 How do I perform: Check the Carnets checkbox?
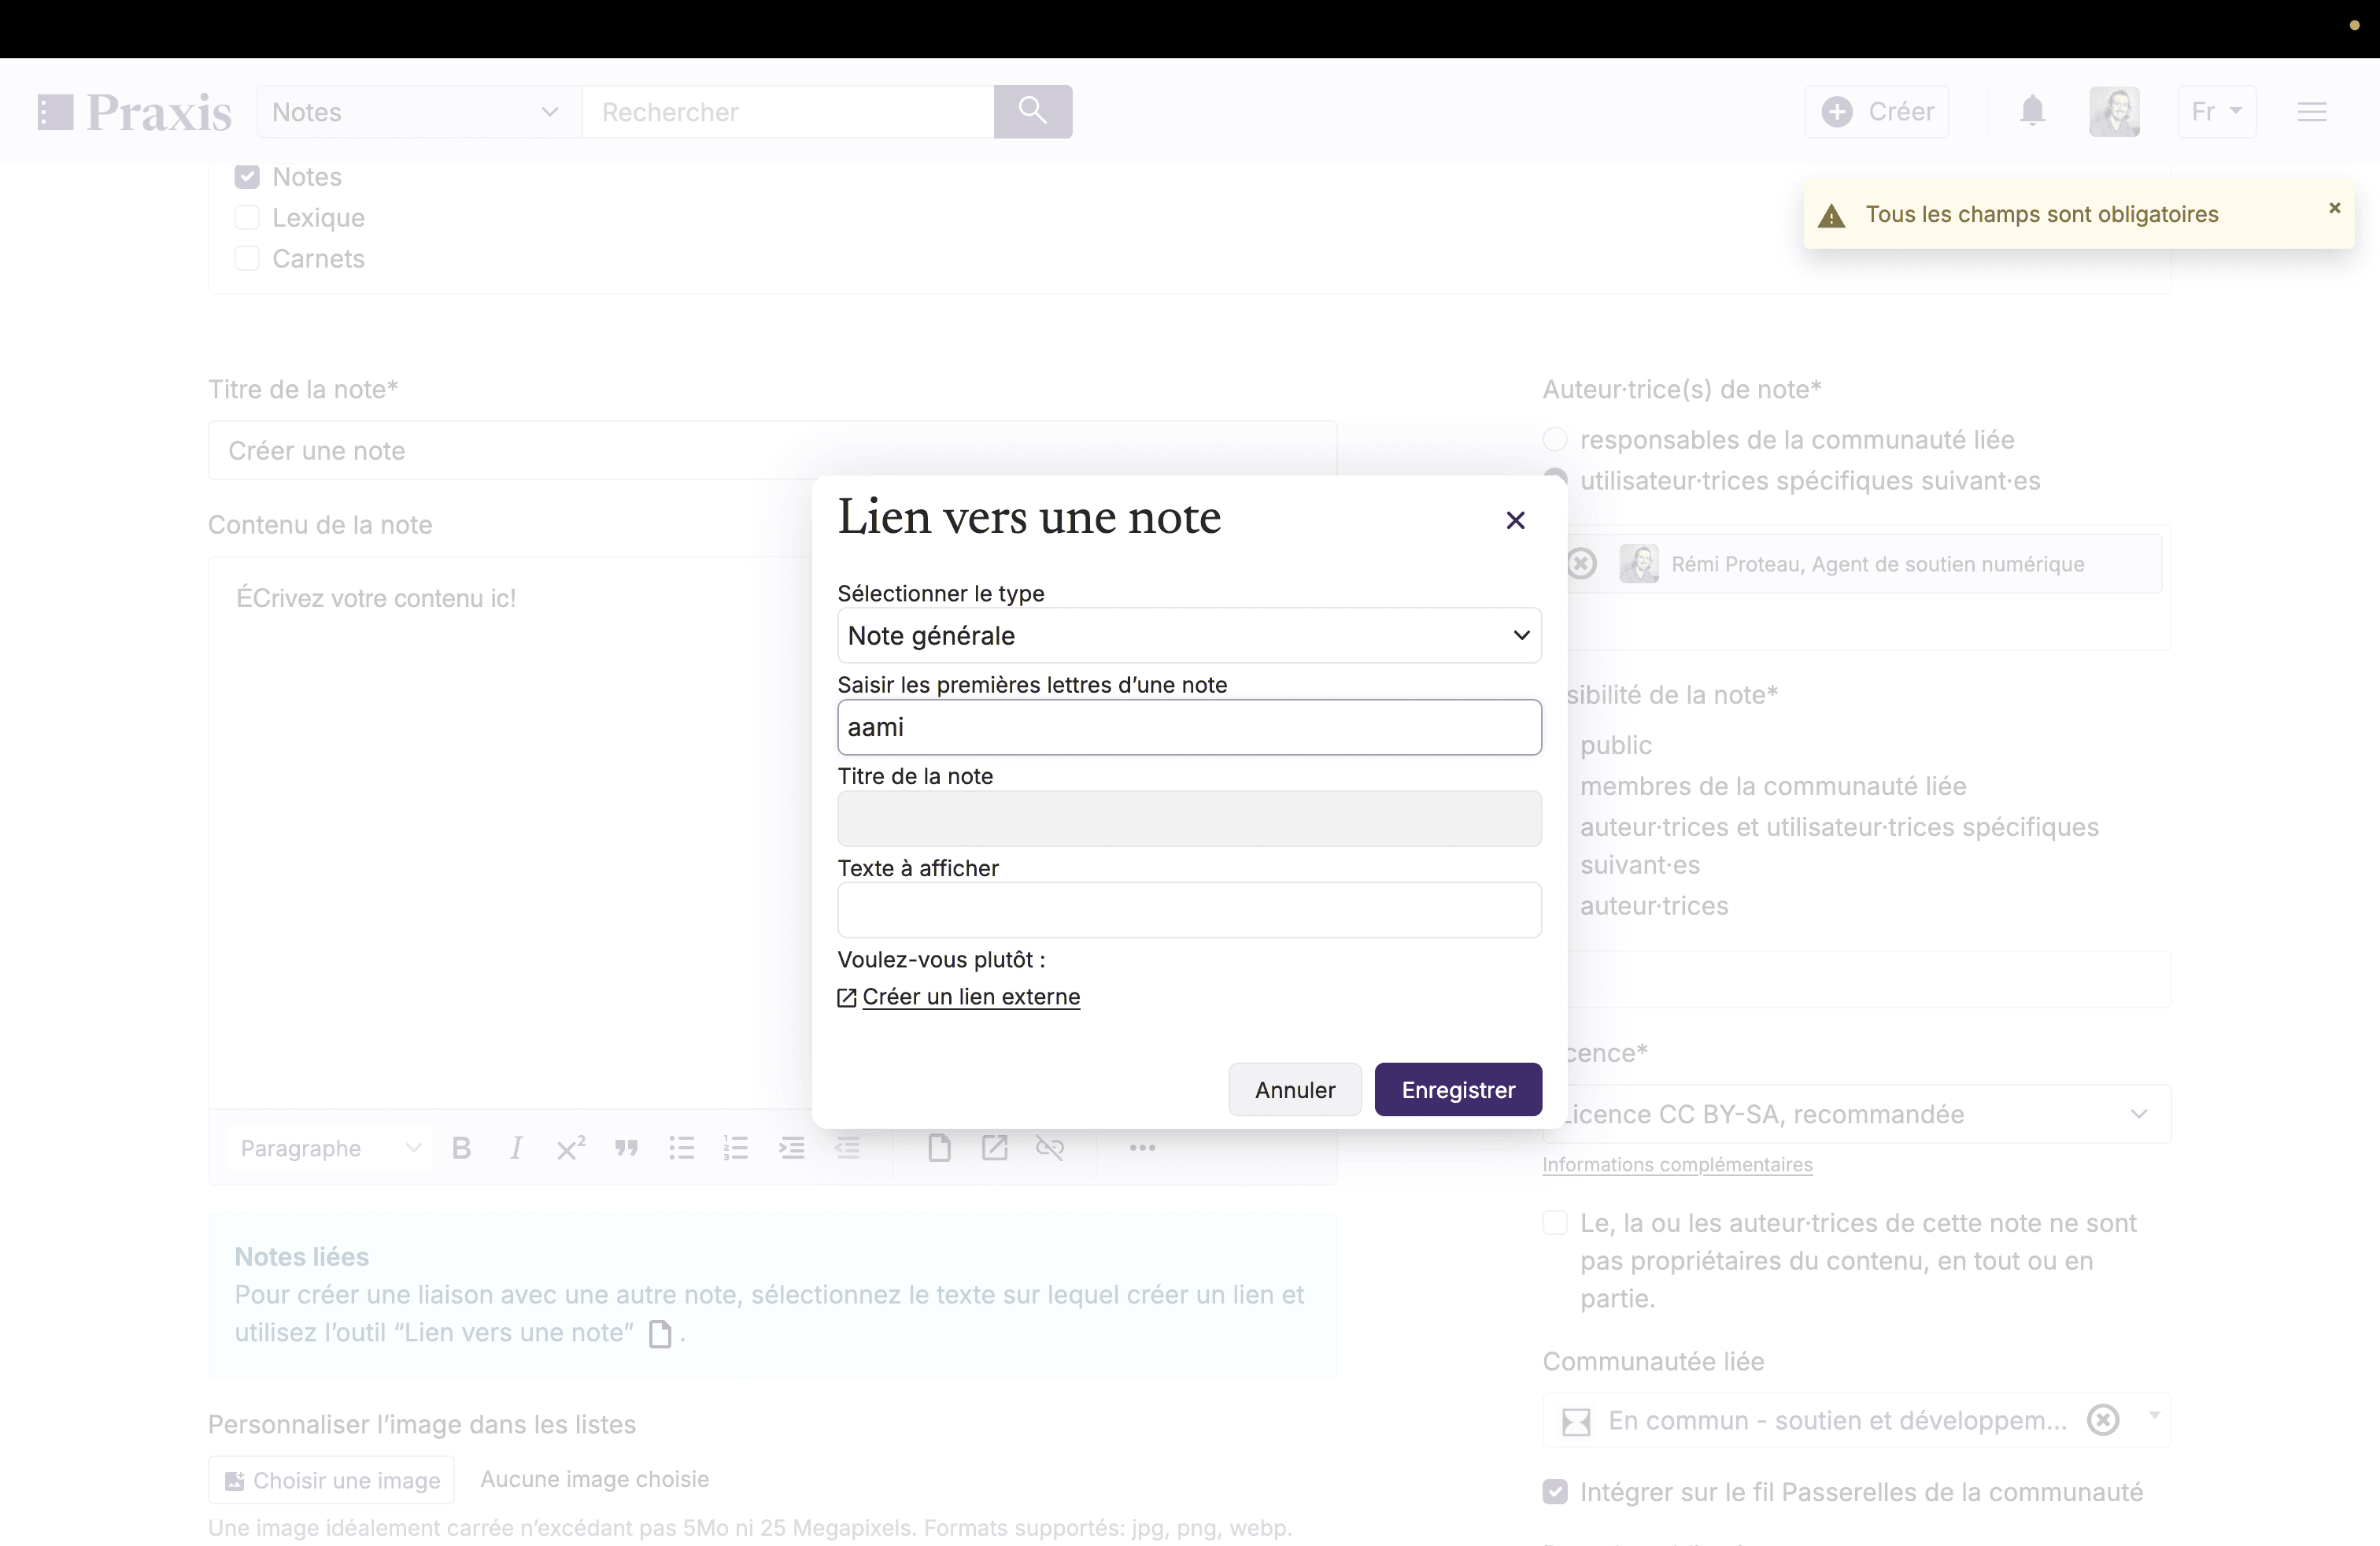tap(247, 259)
